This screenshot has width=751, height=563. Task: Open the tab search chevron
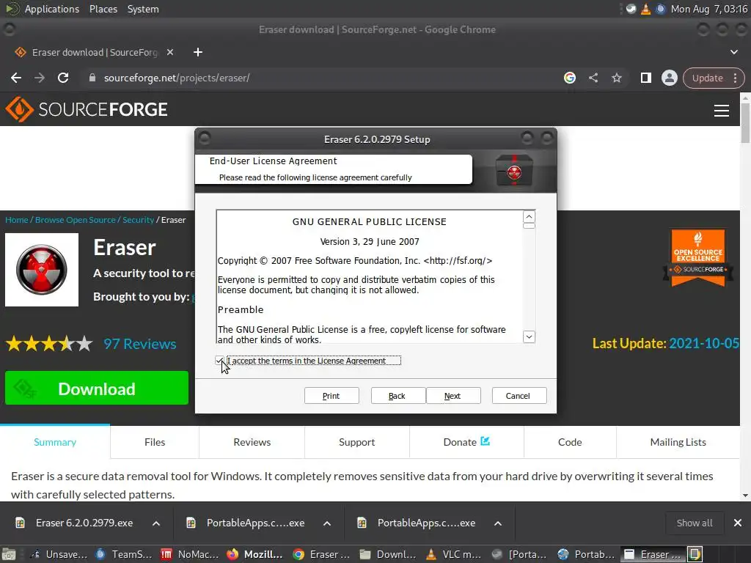[x=733, y=52]
